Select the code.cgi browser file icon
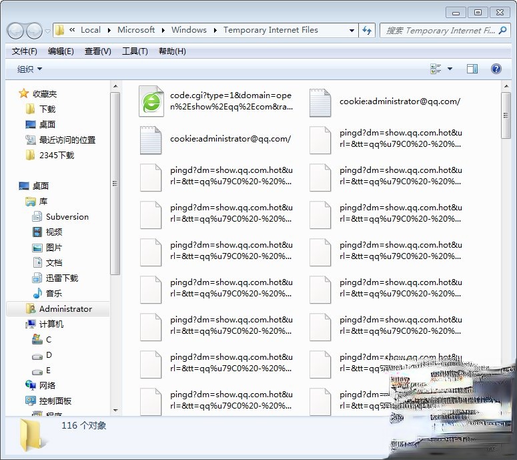Screen dimensions: 517x460 click(151, 101)
